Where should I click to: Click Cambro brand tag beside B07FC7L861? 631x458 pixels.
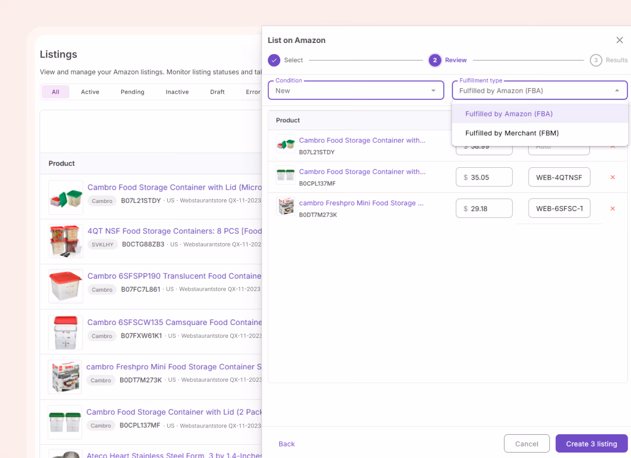point(102,290)
